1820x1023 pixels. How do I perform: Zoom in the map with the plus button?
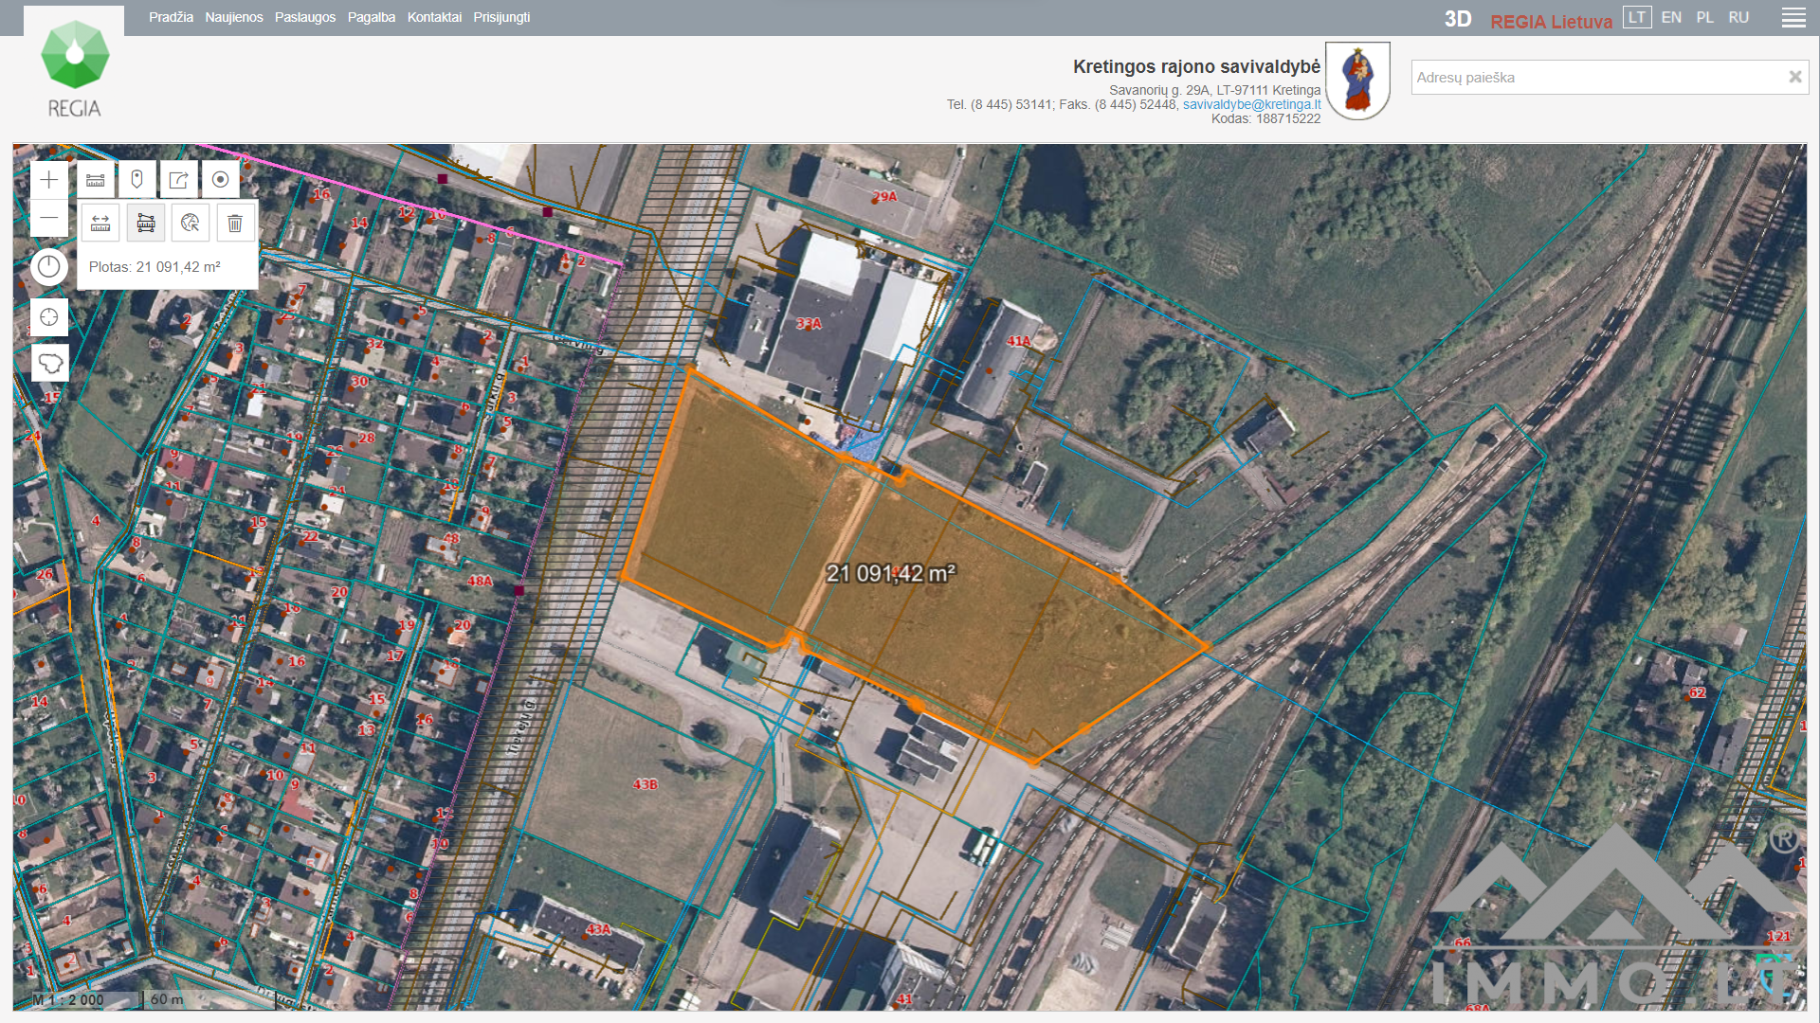pos(49,180)
